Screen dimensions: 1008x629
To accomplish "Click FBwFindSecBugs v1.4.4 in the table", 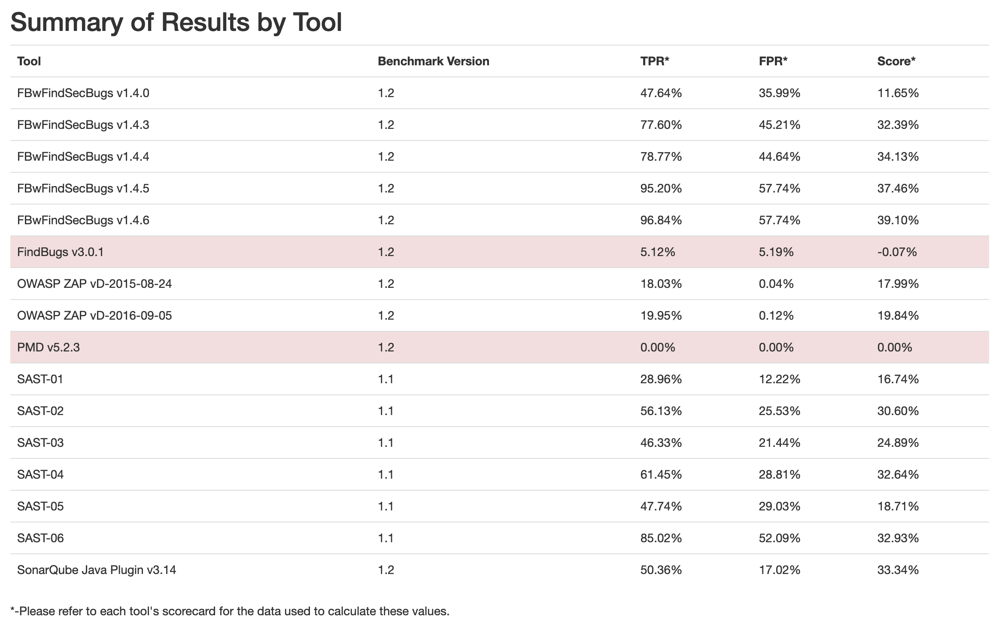I will [83, 157].
